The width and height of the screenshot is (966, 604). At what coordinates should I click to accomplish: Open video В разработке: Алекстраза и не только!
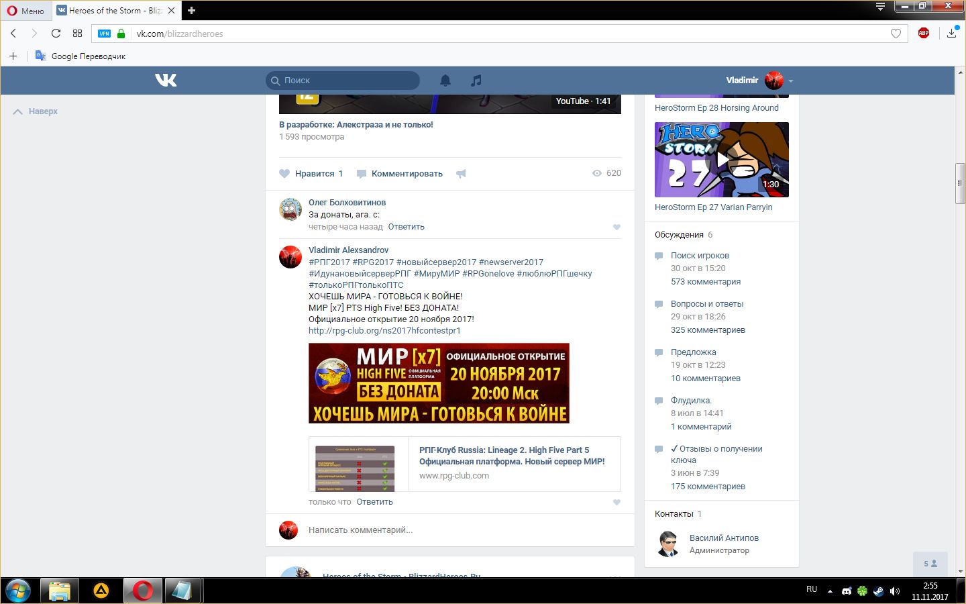(x=356, y=124)
